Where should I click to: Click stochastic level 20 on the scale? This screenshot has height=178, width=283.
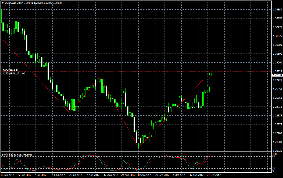pos(274,168)
